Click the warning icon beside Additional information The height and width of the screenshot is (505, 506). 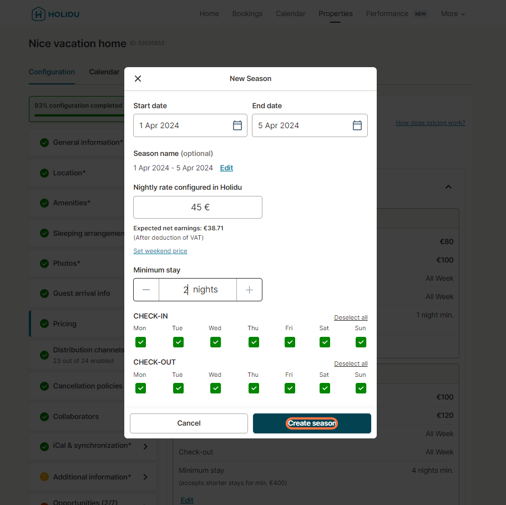(x=44, y=477)
